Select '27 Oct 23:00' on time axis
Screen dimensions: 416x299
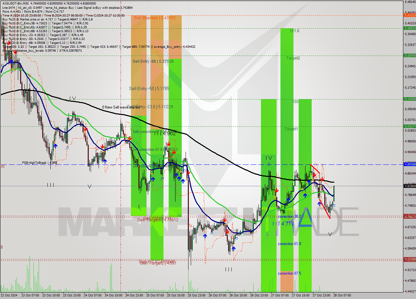click(x=321, y=295)
